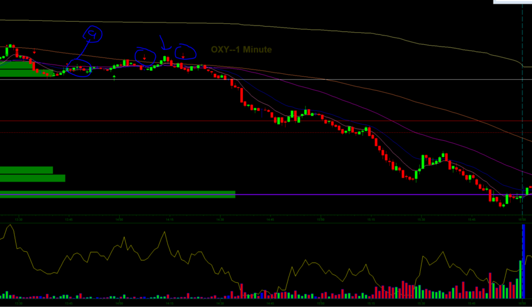
Task: Select the large blue circle drawn around the candles
Action: pyautogui.click(x=77, y=69)
